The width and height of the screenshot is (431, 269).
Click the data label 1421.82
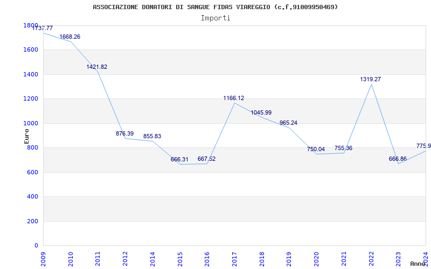[x=97, y=67]
